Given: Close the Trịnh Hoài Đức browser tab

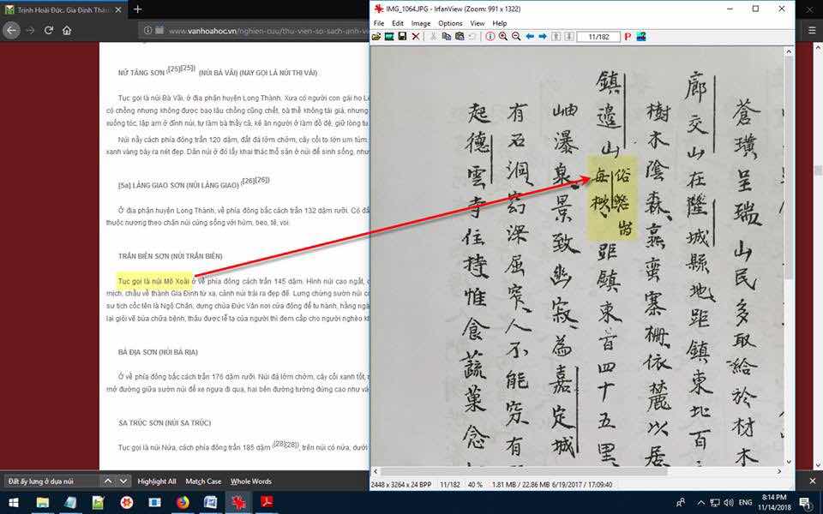Looking at the screenshot, I should [118, 9].
